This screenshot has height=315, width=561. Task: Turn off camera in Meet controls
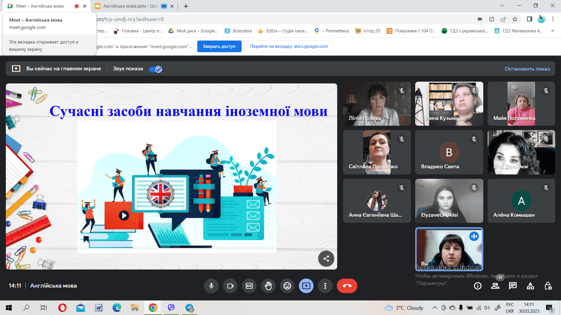230,286
